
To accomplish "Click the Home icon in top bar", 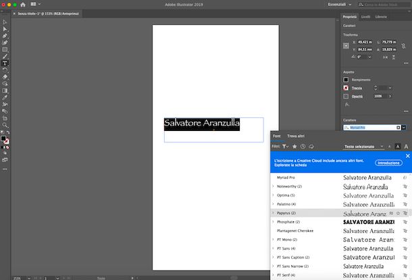I will (x=23, y=5).
